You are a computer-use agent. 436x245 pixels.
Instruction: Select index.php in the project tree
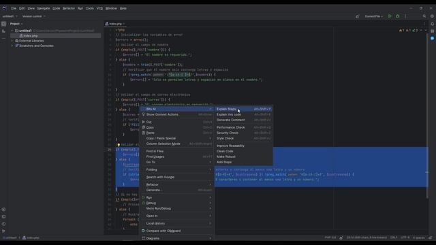pos(56,36)
